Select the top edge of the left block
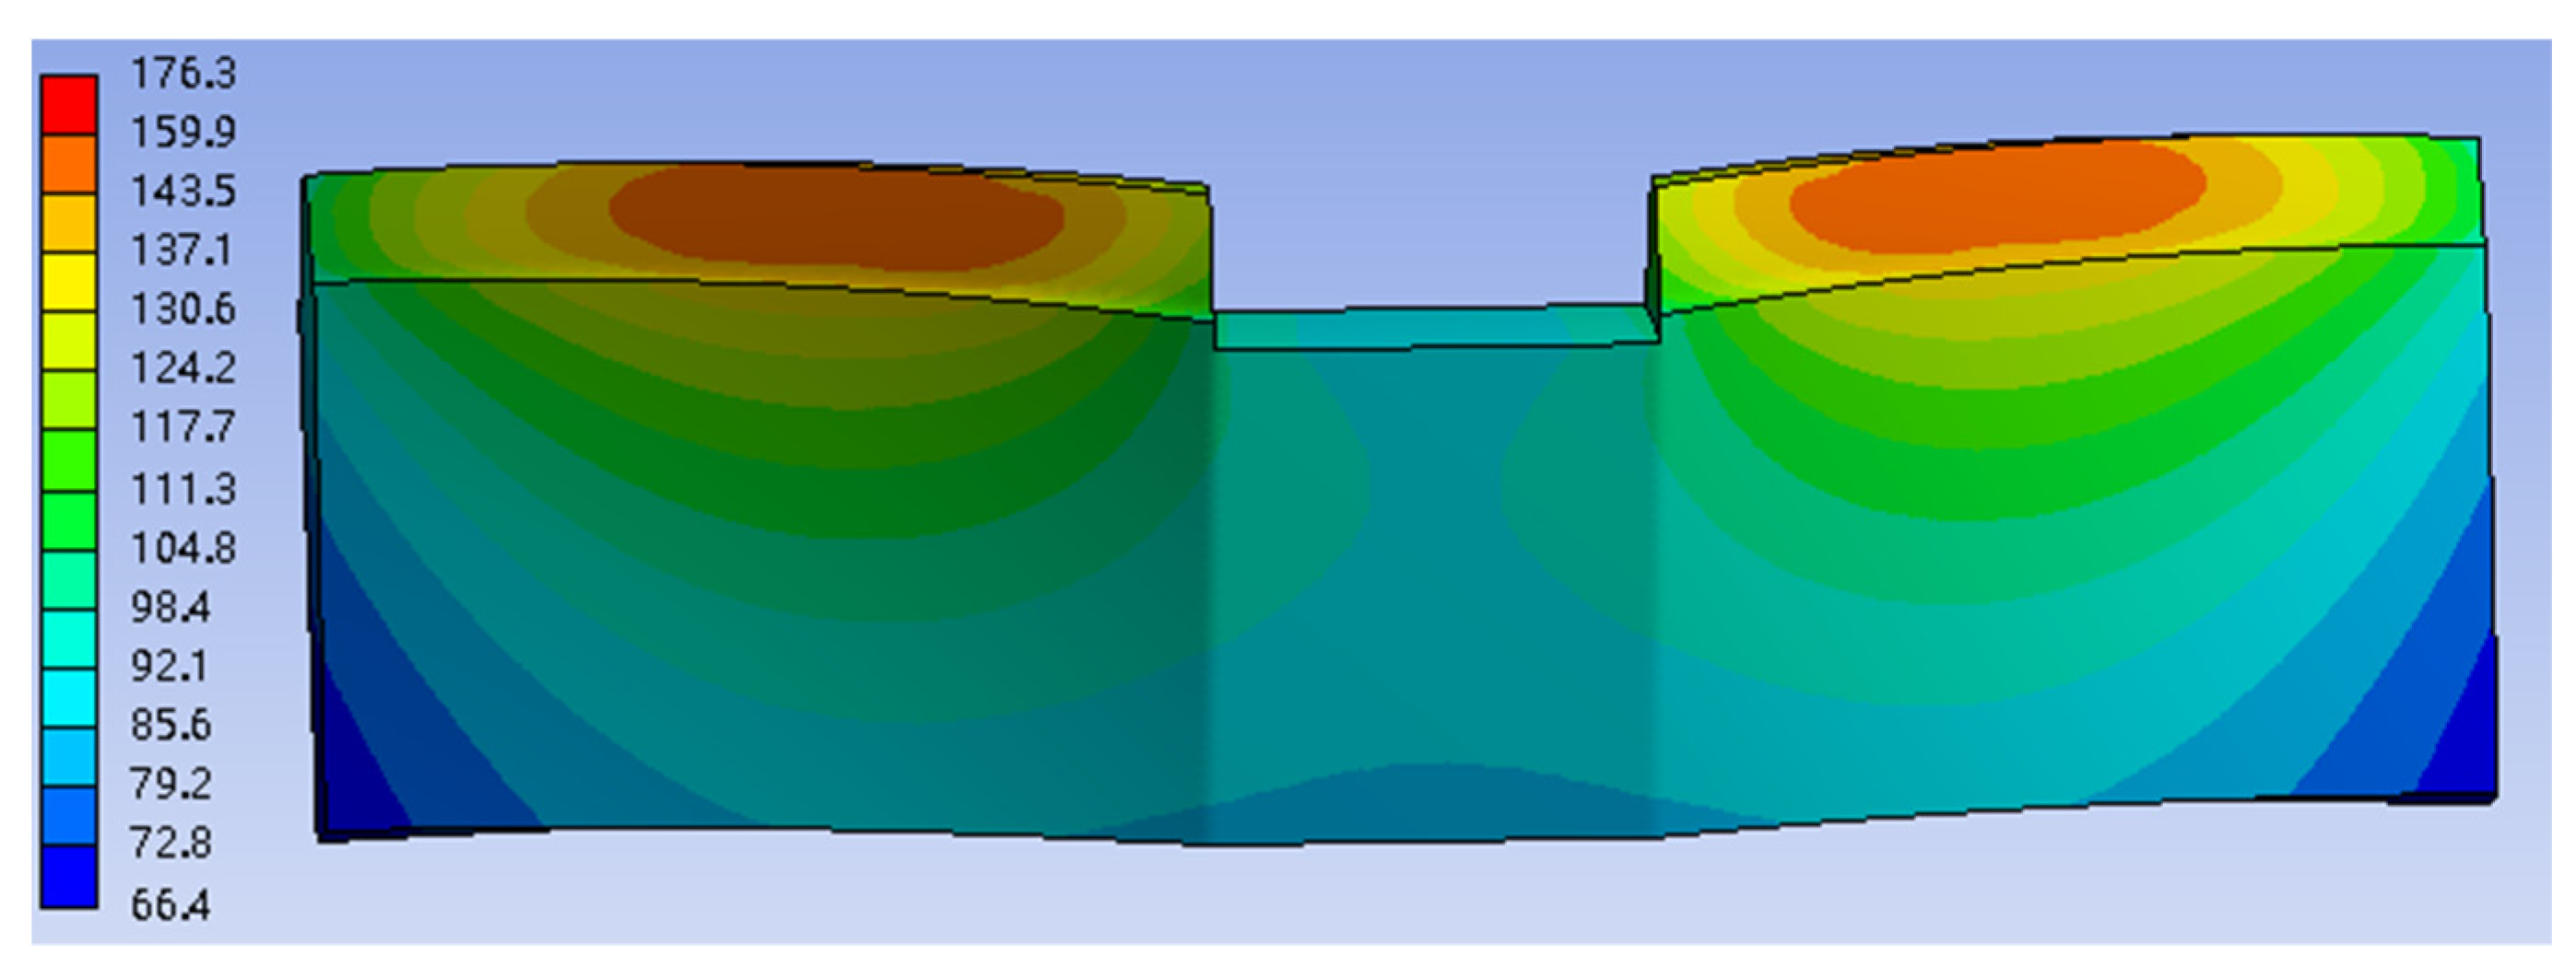The width and height of the screenshot is (2576, 978). coord(700,165)
